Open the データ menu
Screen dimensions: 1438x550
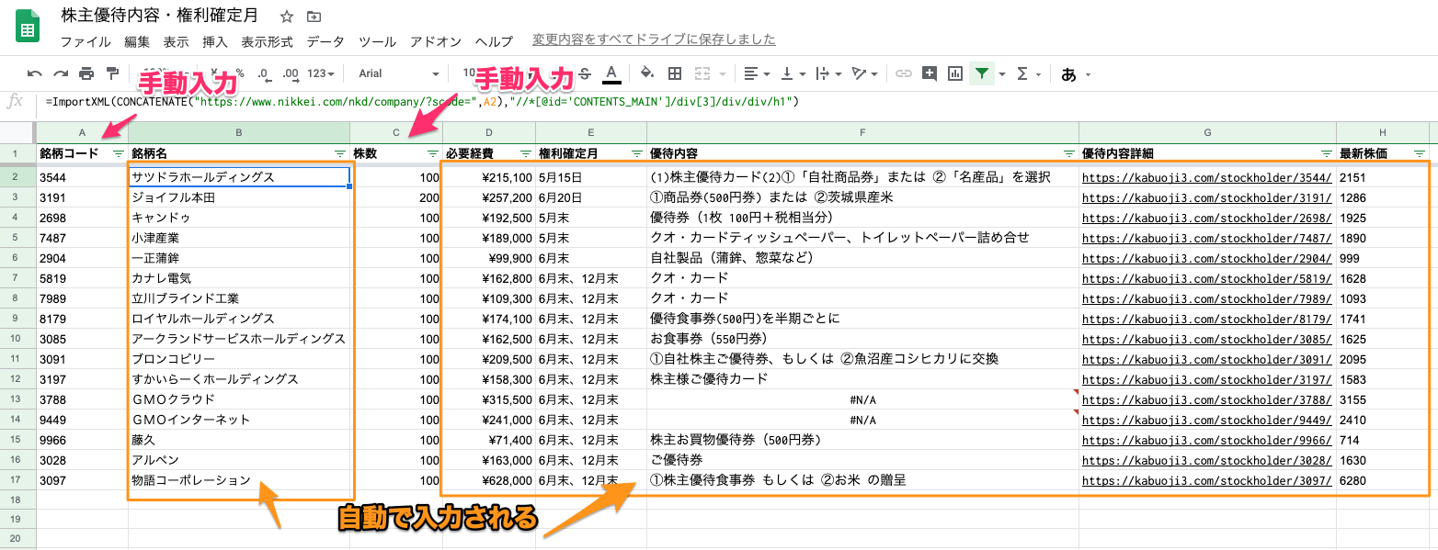[325, 41]
